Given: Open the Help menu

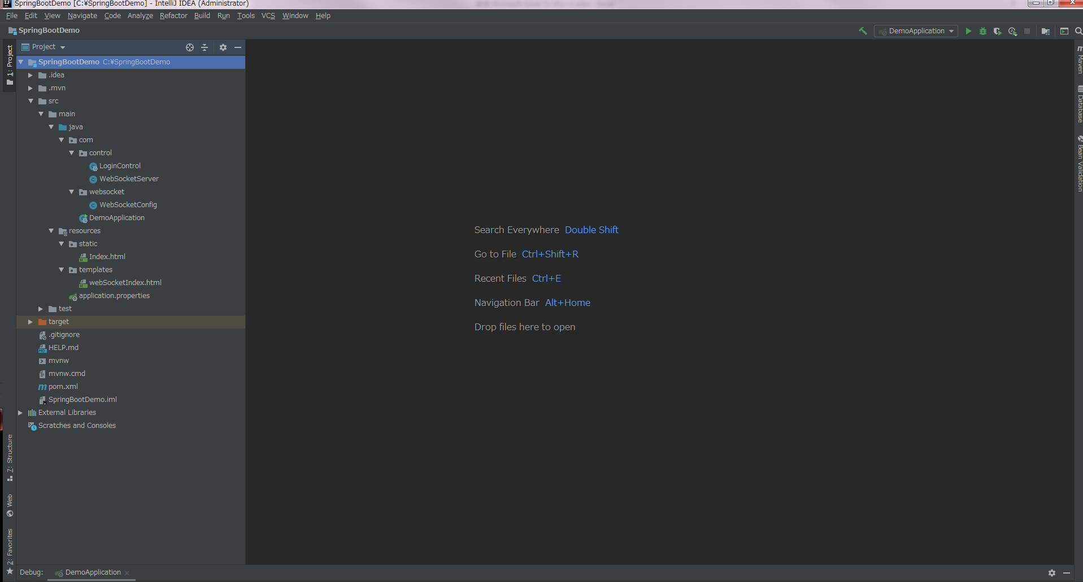Looking at the screenshot, I should pyautogui.click(x=323, y=16).
